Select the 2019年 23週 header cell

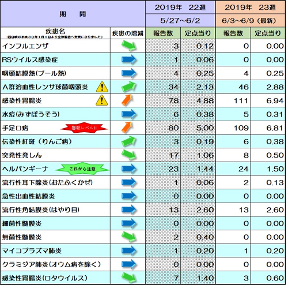(x=250, y=8)
